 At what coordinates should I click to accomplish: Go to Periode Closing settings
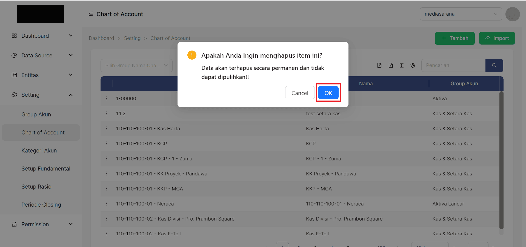[41, 204]
